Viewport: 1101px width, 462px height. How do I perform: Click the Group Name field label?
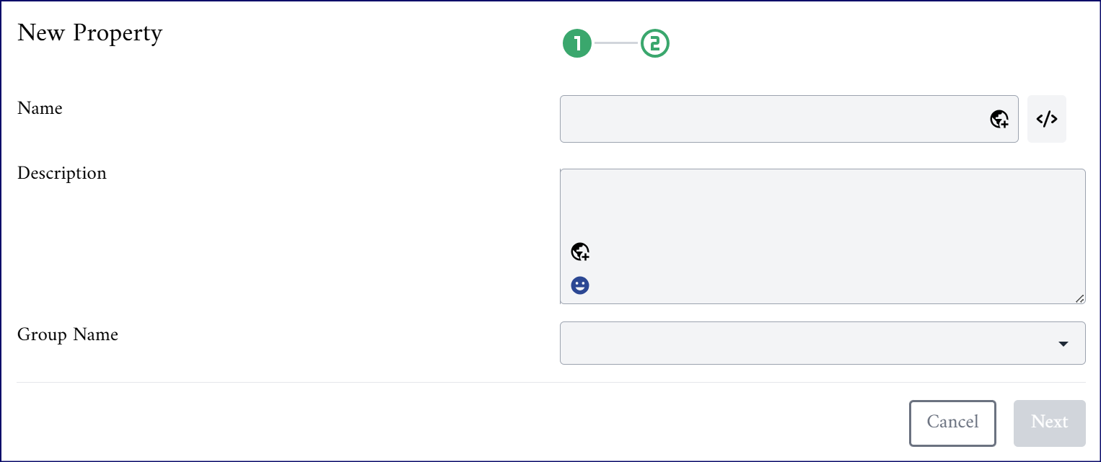click(68, 335)
